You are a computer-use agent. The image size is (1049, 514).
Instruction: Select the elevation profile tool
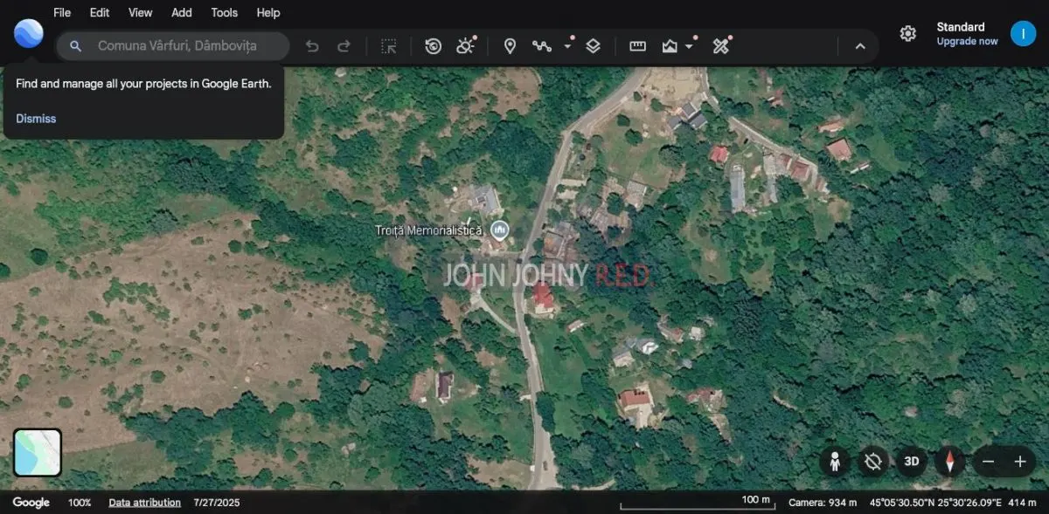(670, 46)
